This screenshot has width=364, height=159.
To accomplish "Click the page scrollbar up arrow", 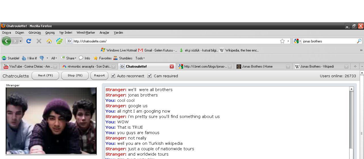I will [362, 73].
